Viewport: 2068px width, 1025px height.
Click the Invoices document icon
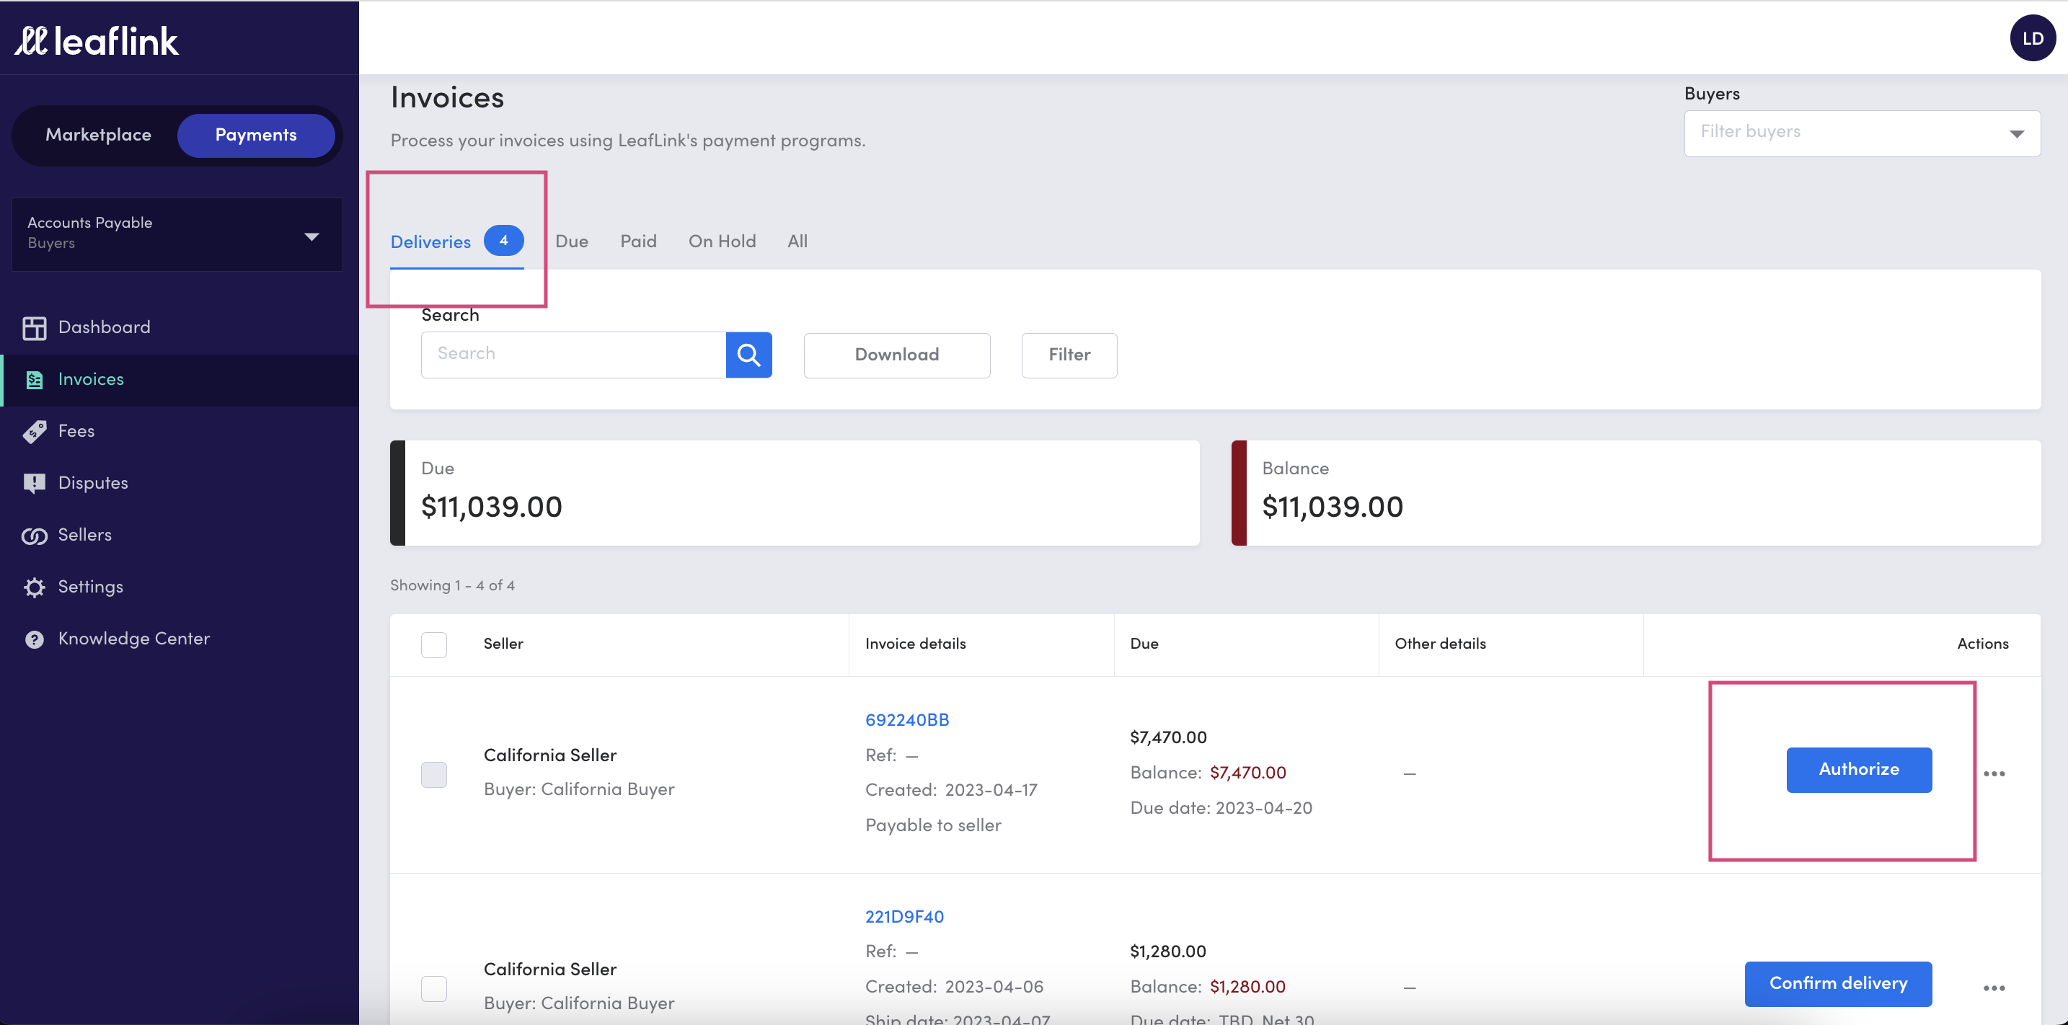click(x=34, y=380)
